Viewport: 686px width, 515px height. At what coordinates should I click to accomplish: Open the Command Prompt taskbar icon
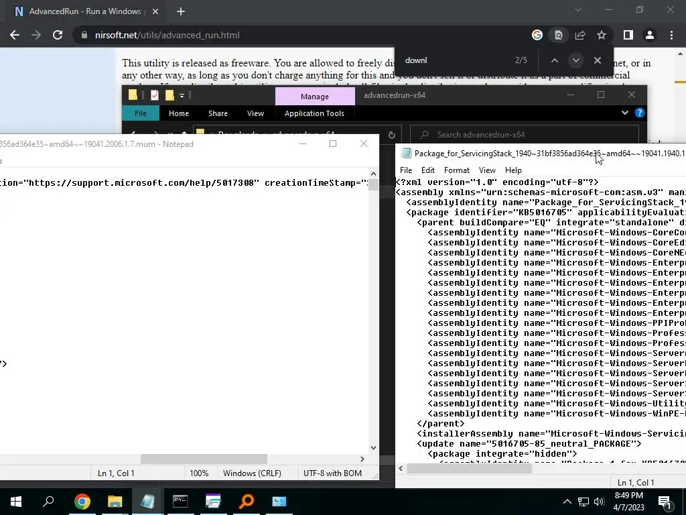coord(180,502)
